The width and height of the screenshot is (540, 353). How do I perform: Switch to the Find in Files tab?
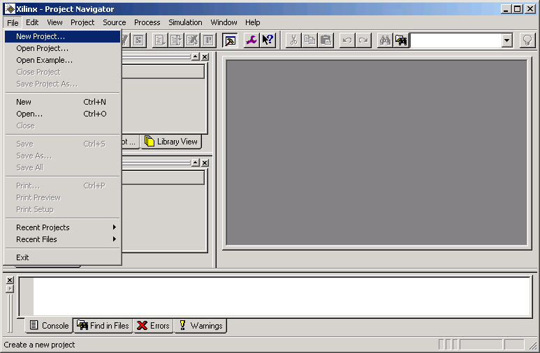(x=103, y=326)
